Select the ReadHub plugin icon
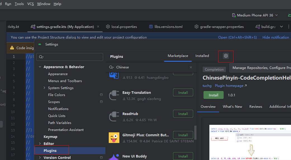The image size is (291, 160). (x=114, y=116)
